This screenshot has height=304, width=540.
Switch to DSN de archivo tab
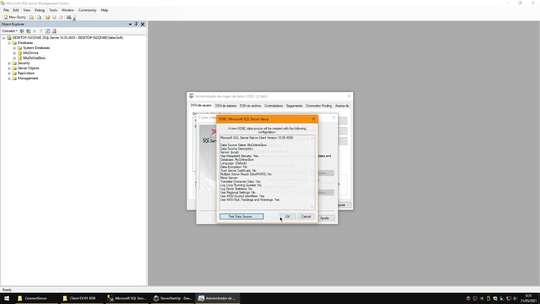point(251,106)
